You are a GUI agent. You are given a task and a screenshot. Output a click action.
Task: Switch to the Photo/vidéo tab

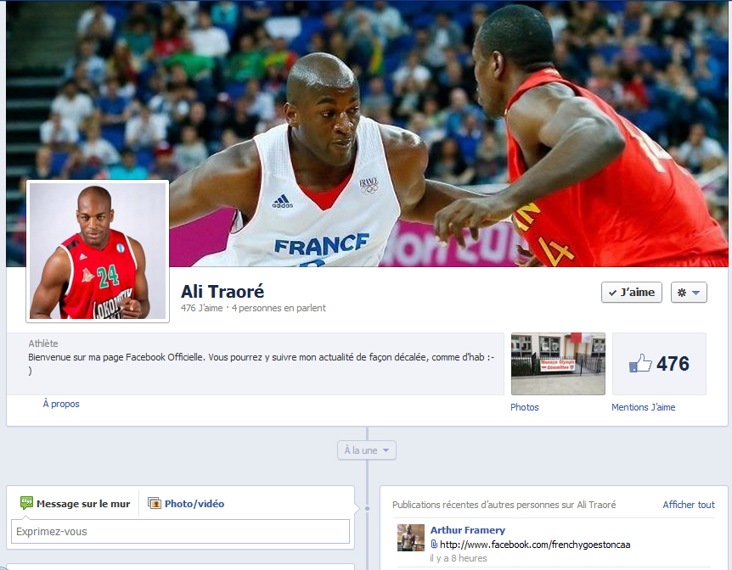click(x=194, y=504)
